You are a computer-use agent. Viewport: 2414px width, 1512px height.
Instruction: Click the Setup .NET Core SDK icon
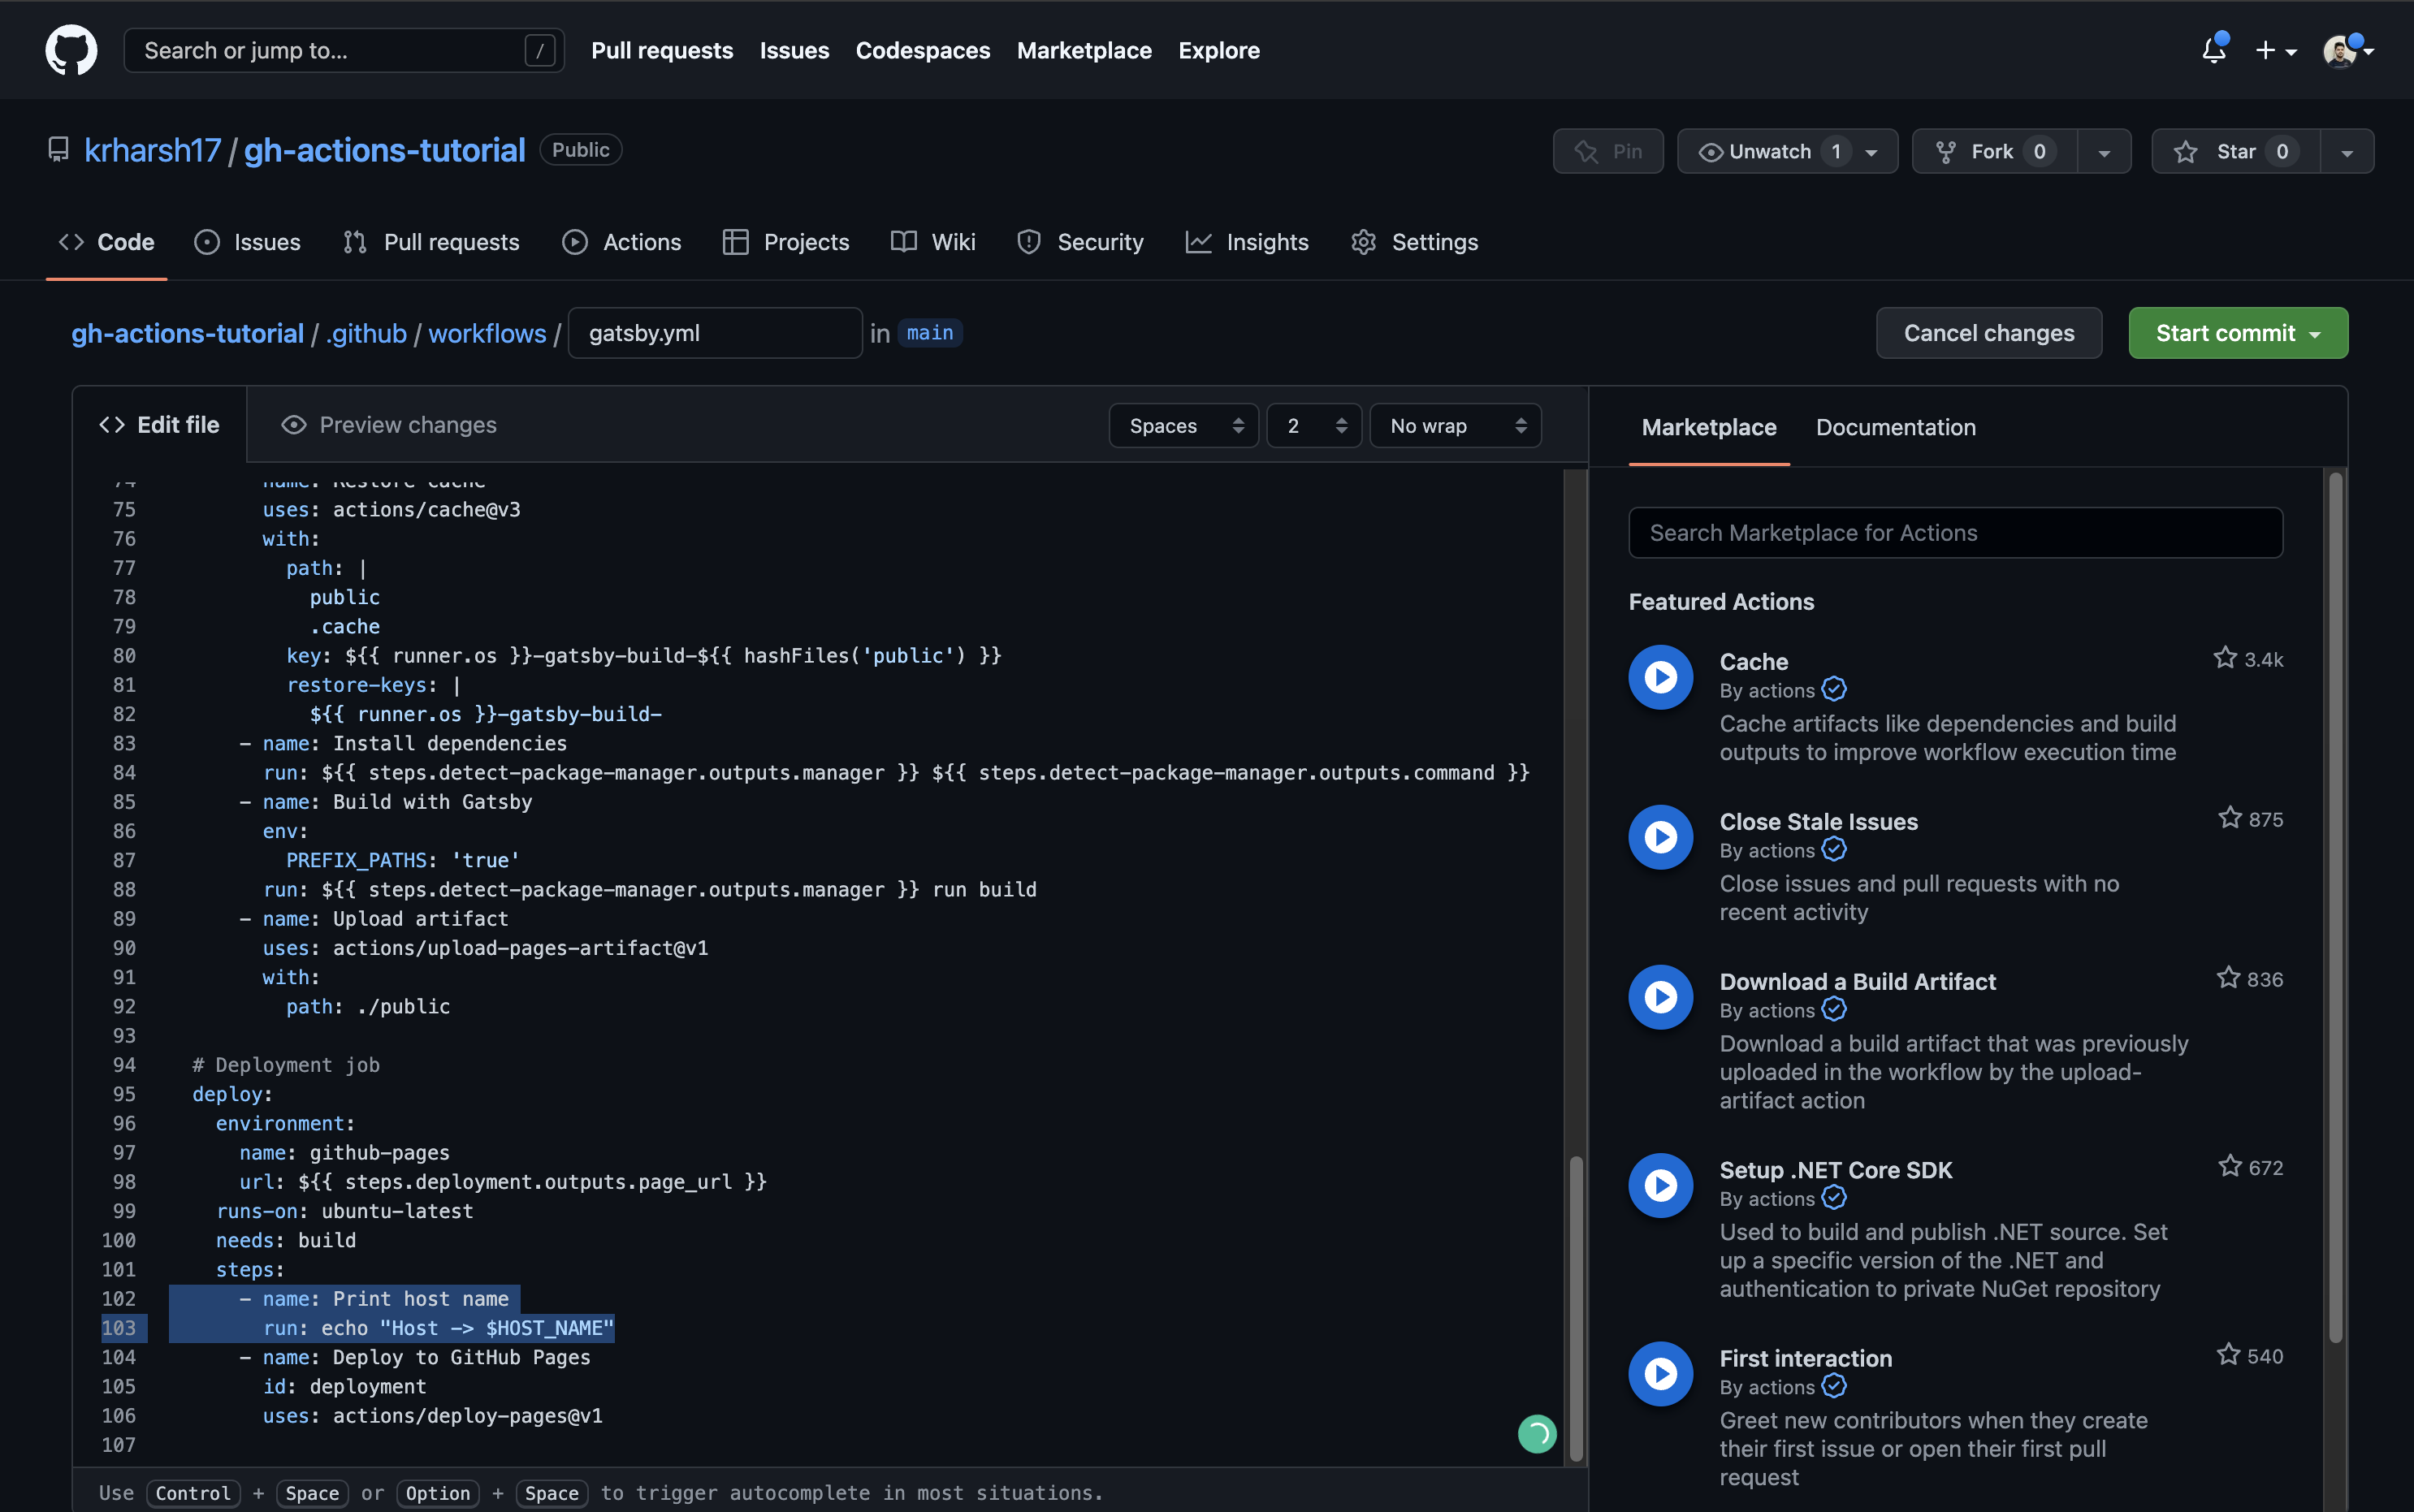1660,1185
